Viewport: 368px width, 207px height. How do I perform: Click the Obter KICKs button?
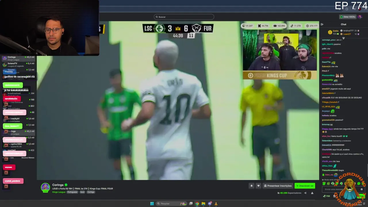[347, 17]
